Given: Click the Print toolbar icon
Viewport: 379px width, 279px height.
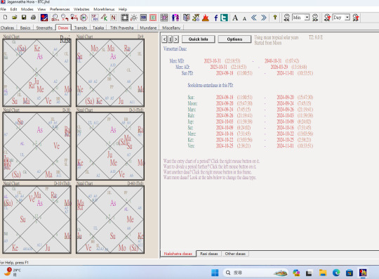Looking at the screenshot, I should [x=34, y=18].
